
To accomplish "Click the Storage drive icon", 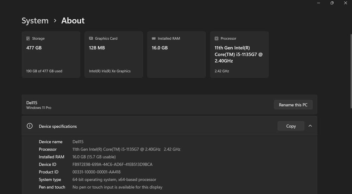I will (28, 39).
